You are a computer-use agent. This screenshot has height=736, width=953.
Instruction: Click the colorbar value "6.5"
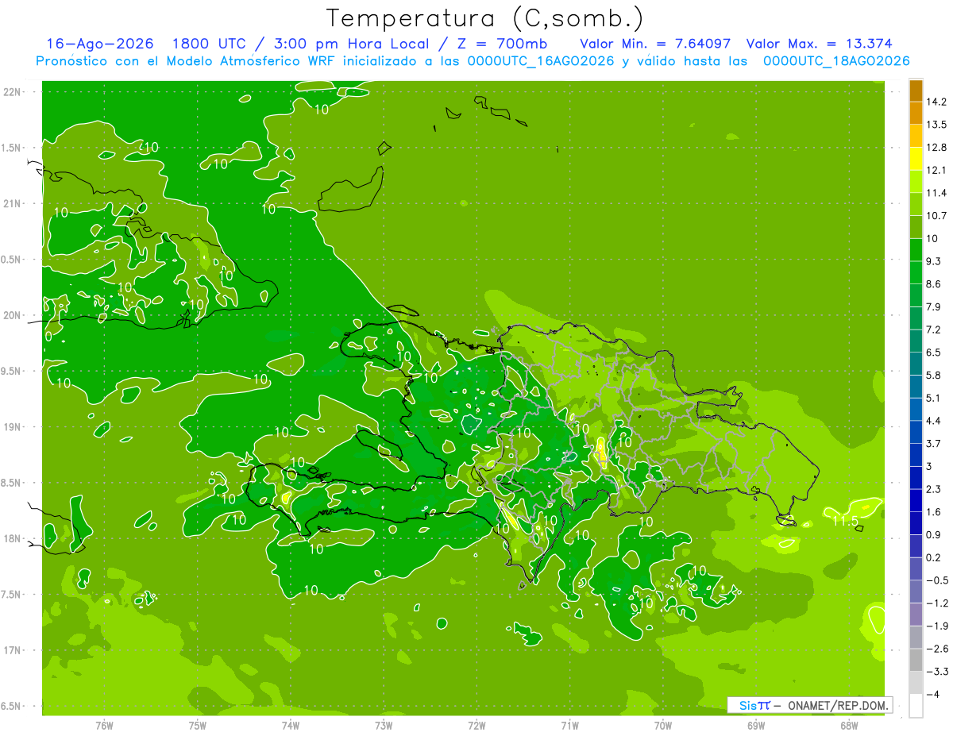coord(934,352)
